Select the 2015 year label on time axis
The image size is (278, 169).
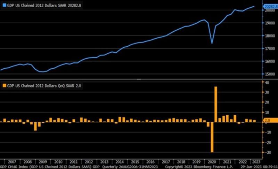[135, 162]
